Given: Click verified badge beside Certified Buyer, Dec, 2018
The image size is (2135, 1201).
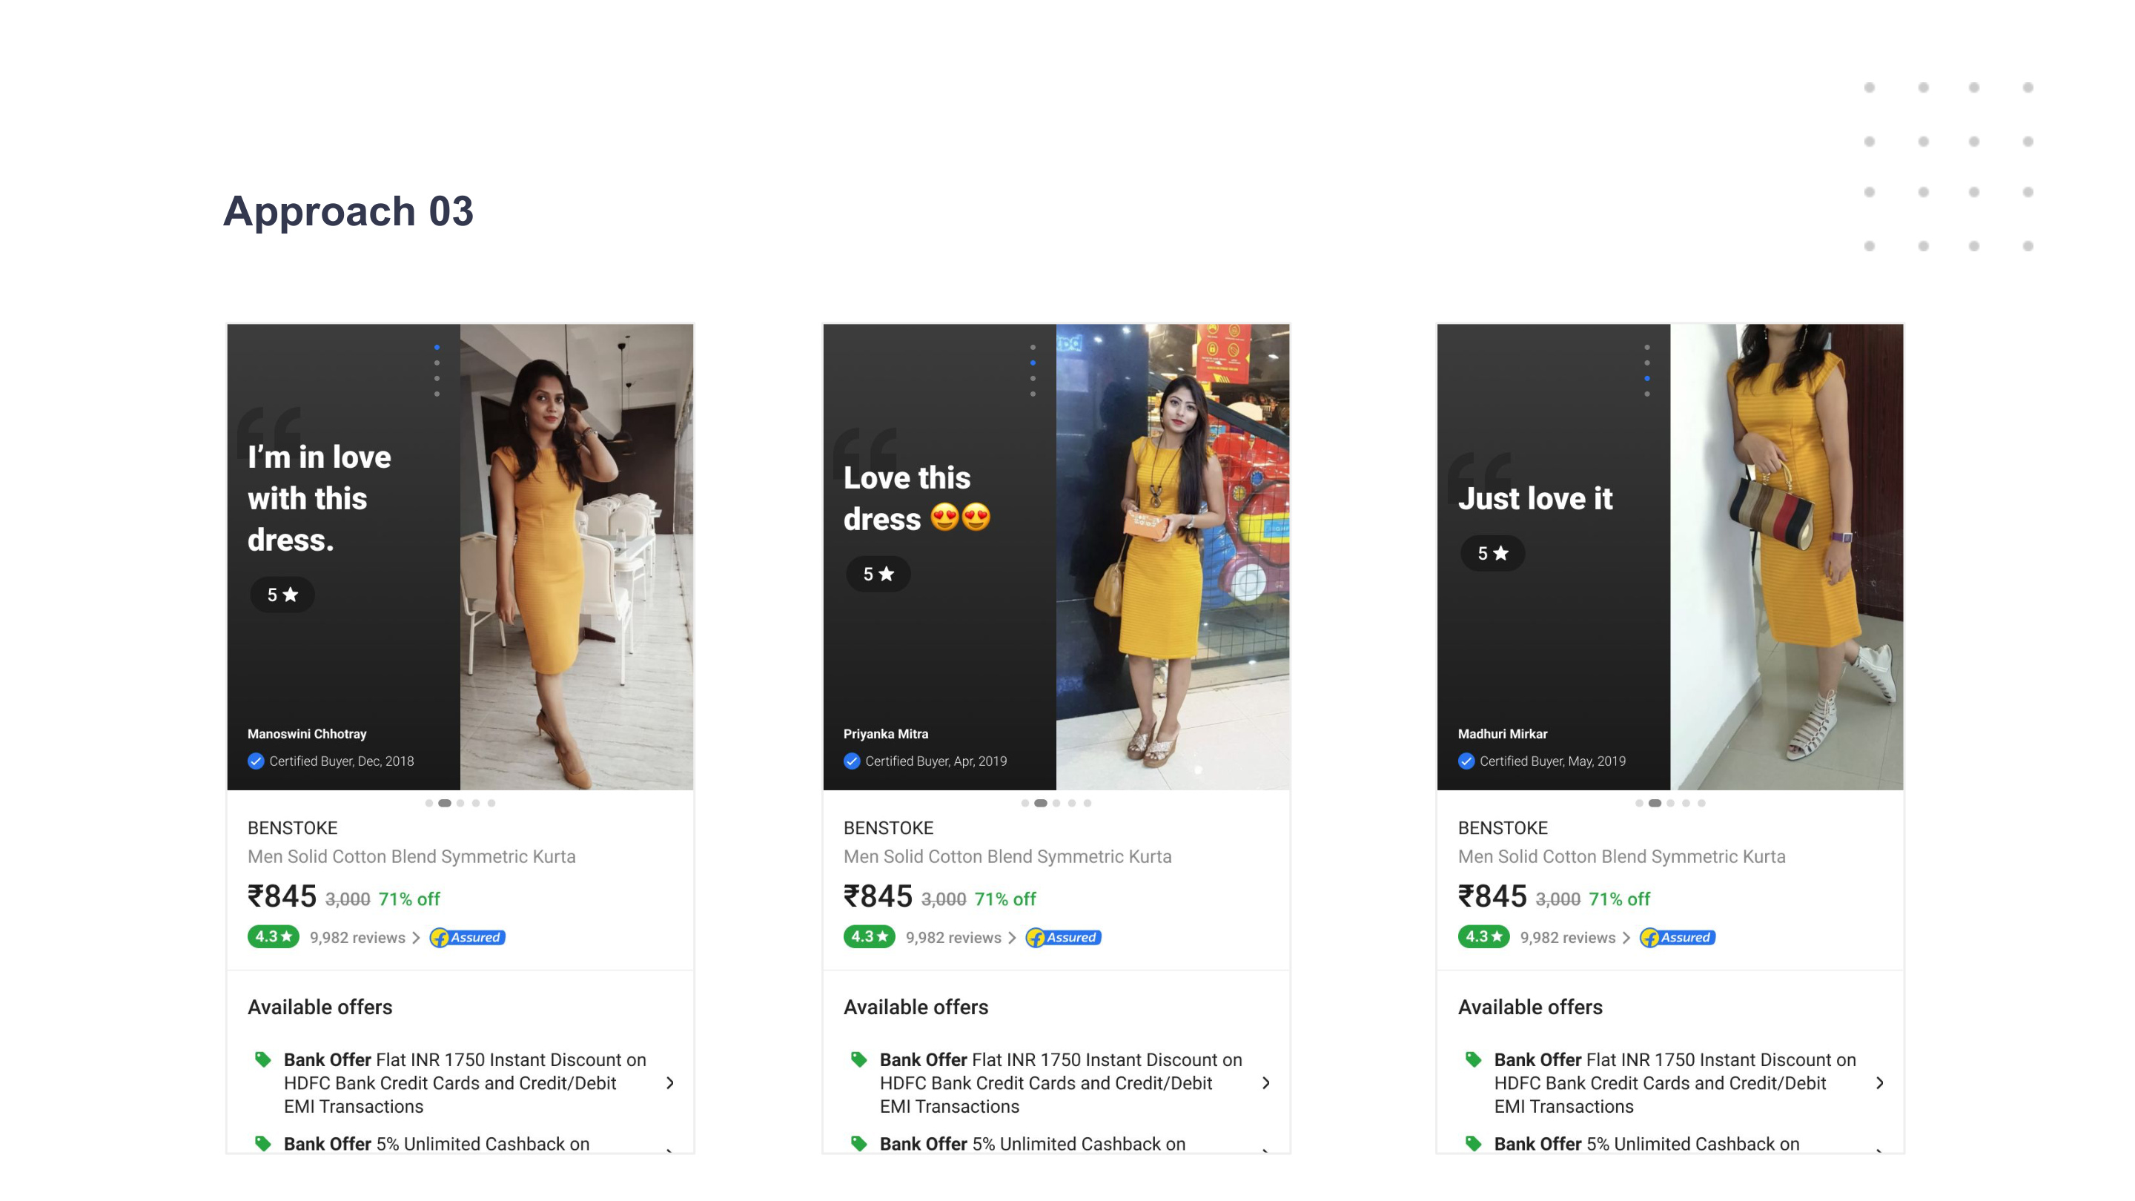Looking at the screenshot, I should [x=255, y=761].
